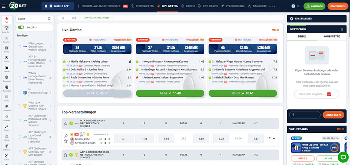Open the Live-Wetten navigation item
Viewport: 350px width, 165px height.
[167, 6]
